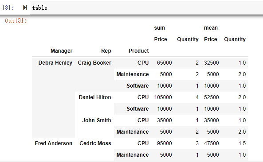
Task: Click the Product index header
Action: [x=139, y=51]
